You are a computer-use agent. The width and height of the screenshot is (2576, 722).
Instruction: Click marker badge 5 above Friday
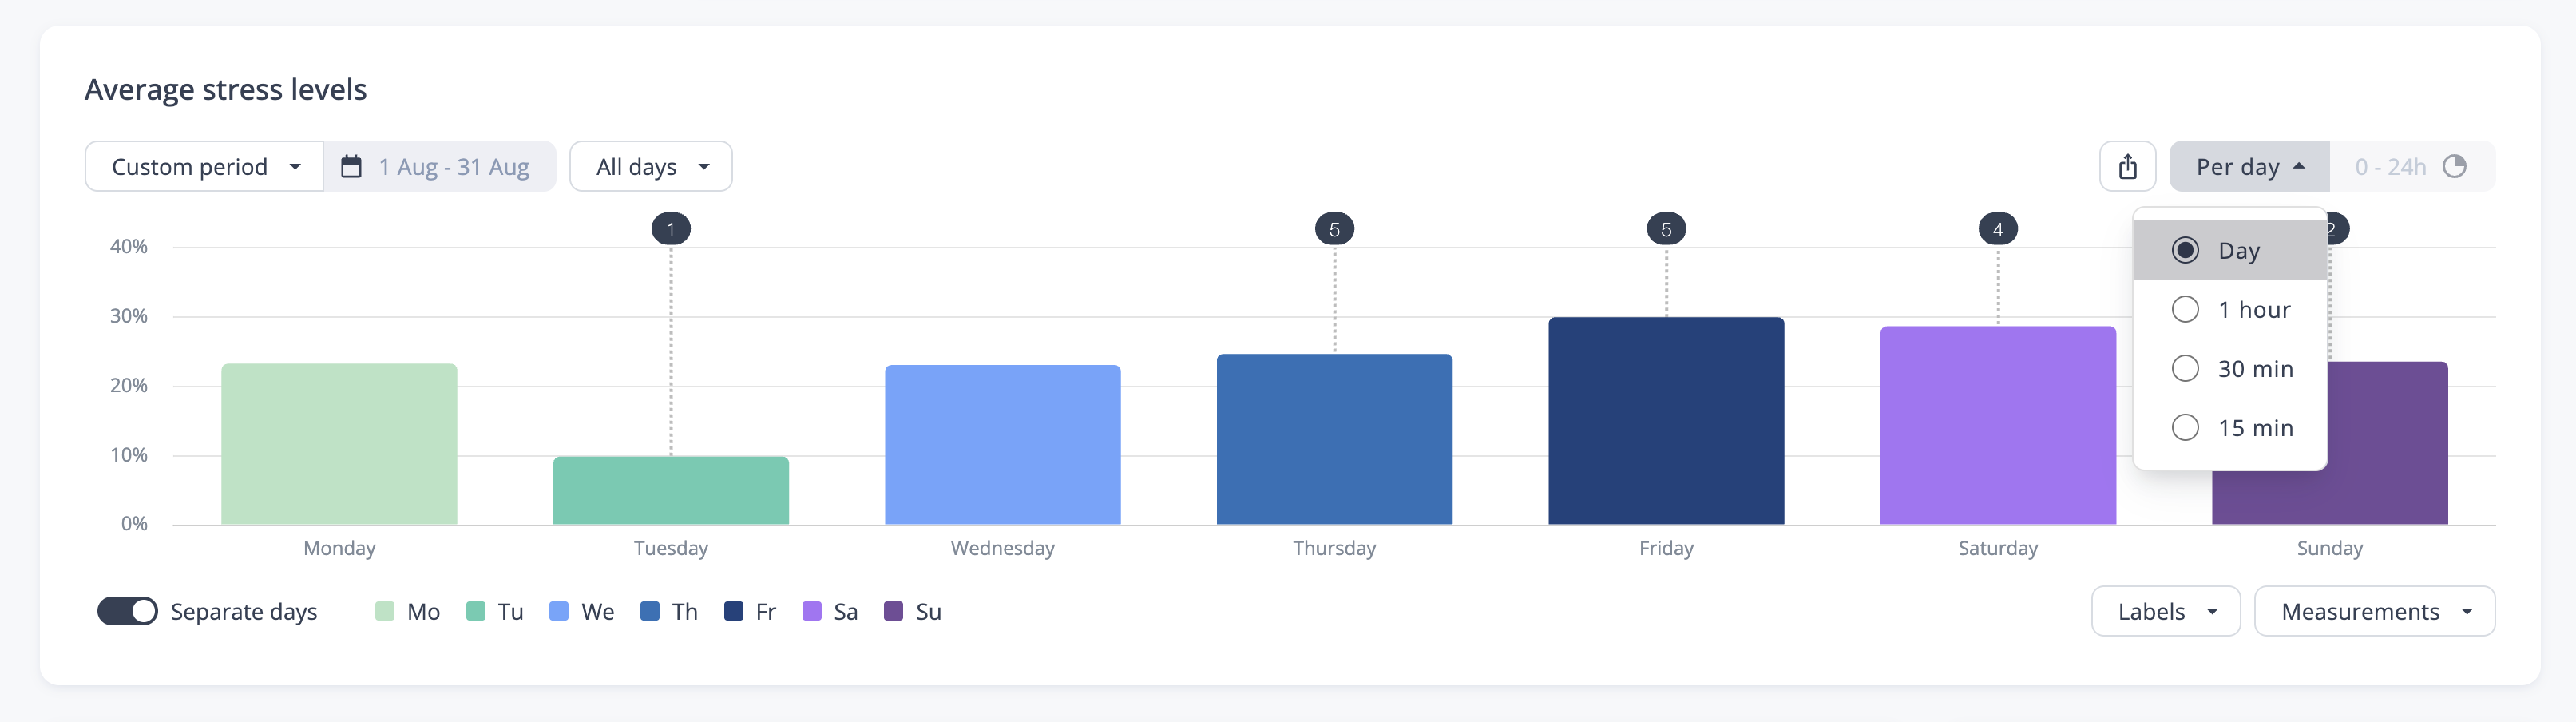click(x=1666, y=229)
